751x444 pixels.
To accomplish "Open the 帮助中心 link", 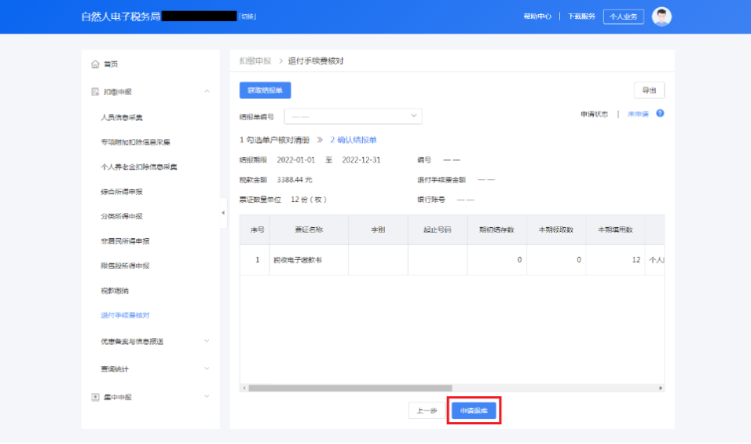I will click(x=537, y=17).
